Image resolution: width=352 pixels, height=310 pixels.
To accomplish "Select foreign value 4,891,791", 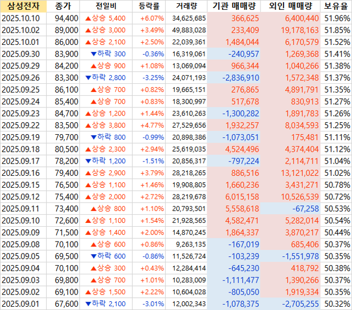I will (x=291, y=89).
